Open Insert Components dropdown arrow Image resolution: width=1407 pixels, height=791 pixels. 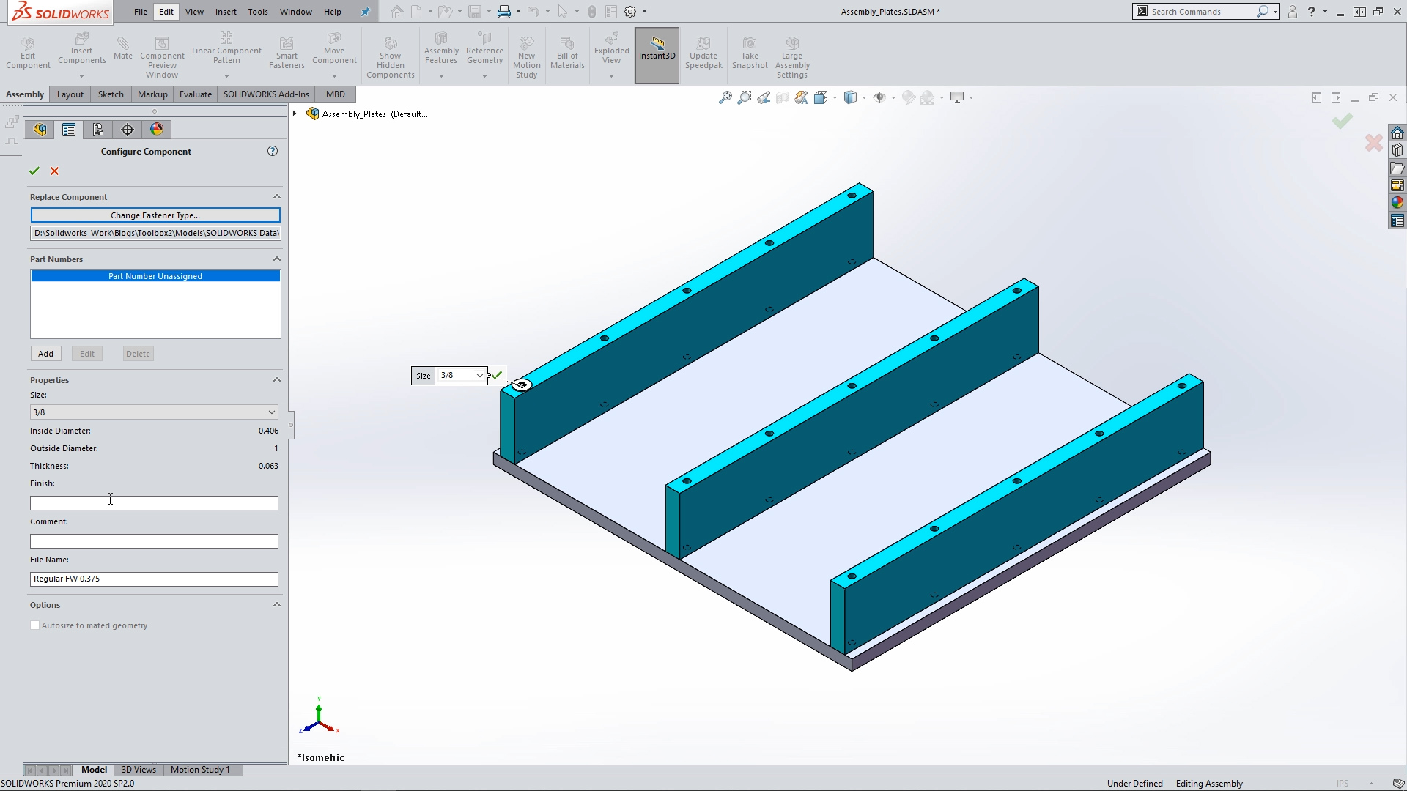click(81, 76)
